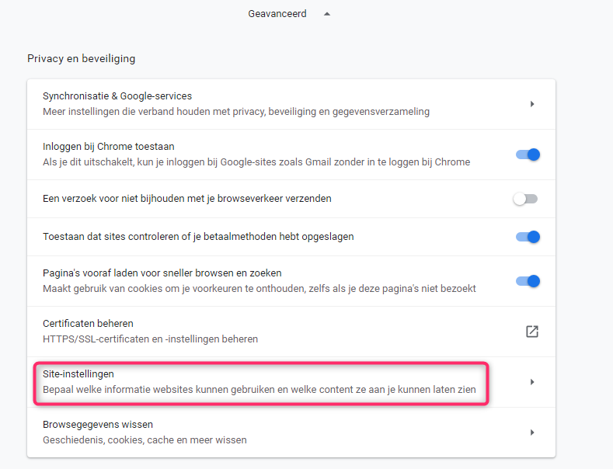Toggle Inloggen bij Chrome toestaan switch
Screen dimensions: 613x469
(x=528, y=155)
